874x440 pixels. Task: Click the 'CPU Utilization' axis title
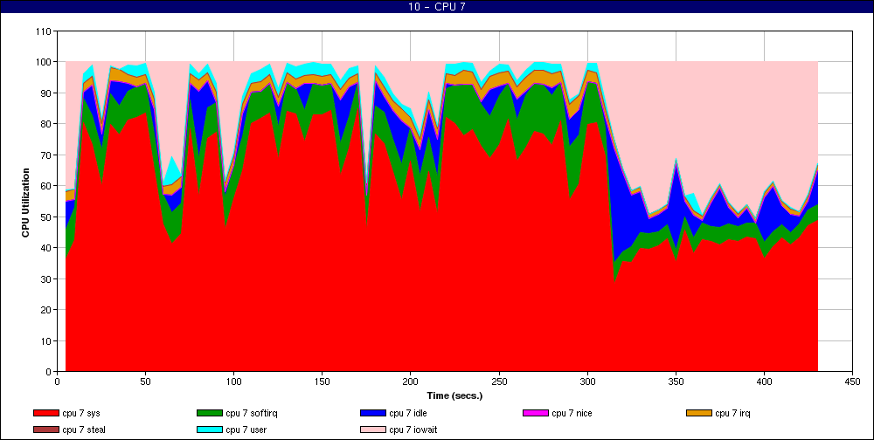pyautogui.click(x=25, y=203)
